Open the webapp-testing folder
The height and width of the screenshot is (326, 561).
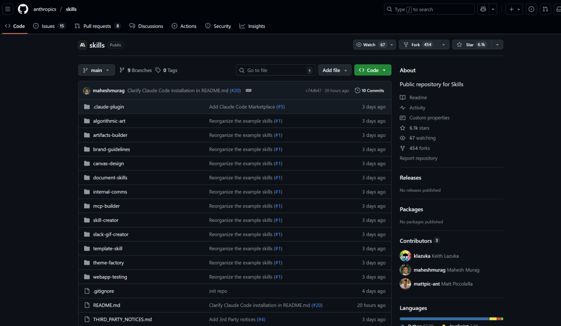pos(110,277)
